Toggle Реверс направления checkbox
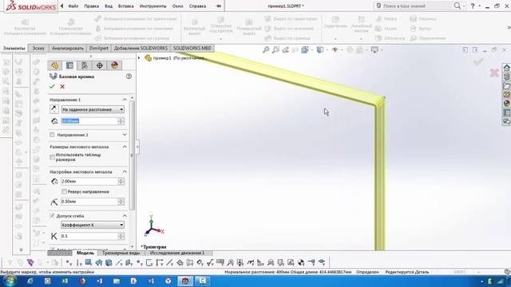The image size is (511, 287). click(x=64, y=191)
